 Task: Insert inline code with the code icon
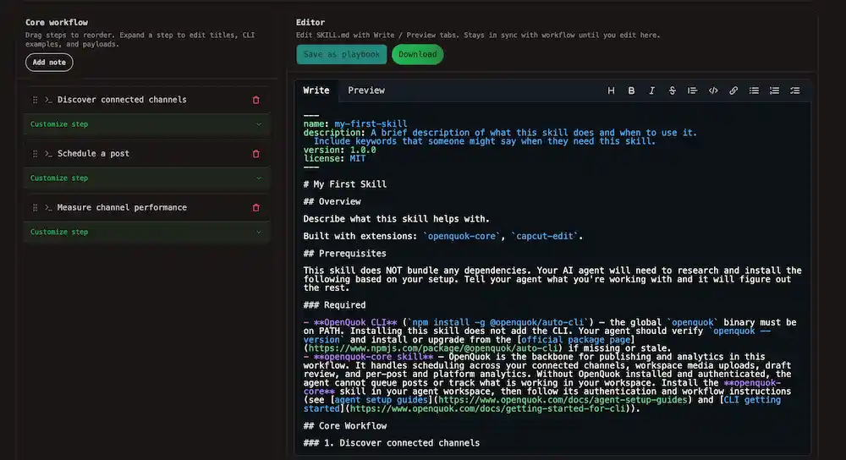[x=713, y=90]
